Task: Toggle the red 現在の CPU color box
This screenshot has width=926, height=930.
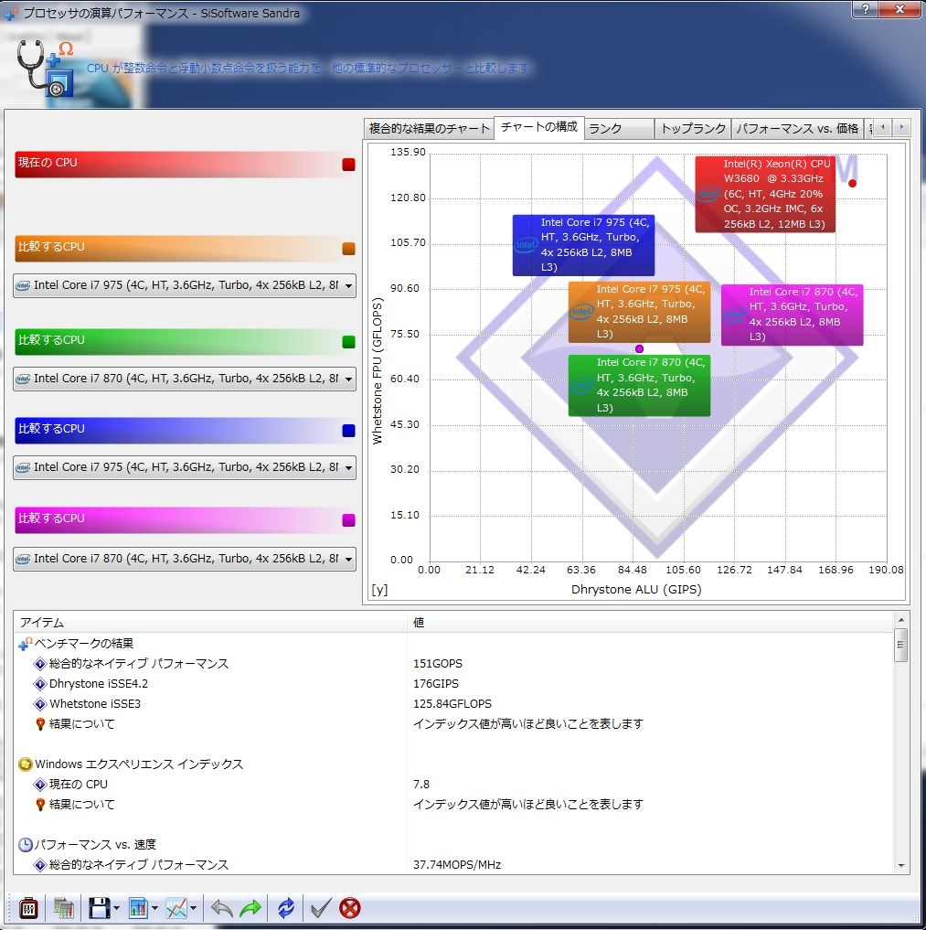Action: (348, 165)
